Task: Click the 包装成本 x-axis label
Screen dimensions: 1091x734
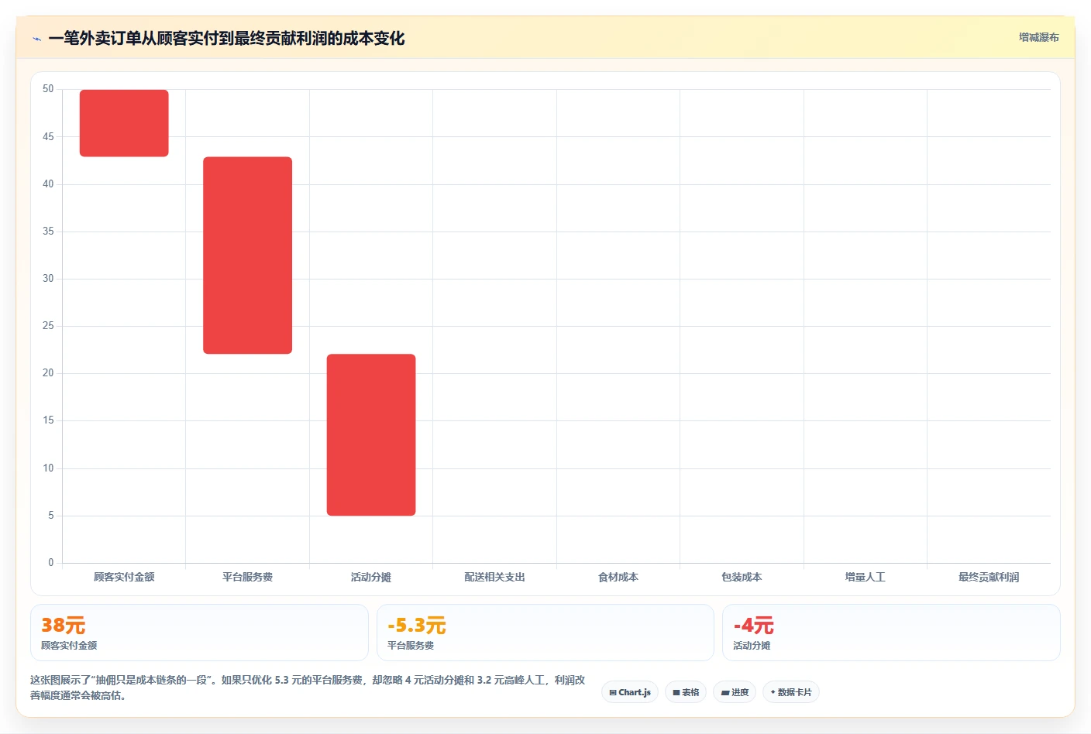Action: tap(742, 577)
